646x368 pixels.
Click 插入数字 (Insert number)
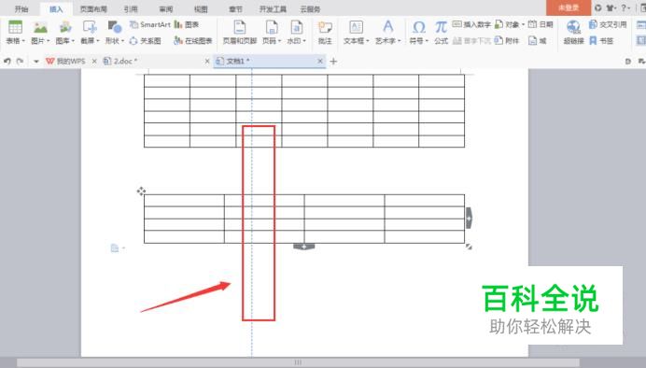471,24
